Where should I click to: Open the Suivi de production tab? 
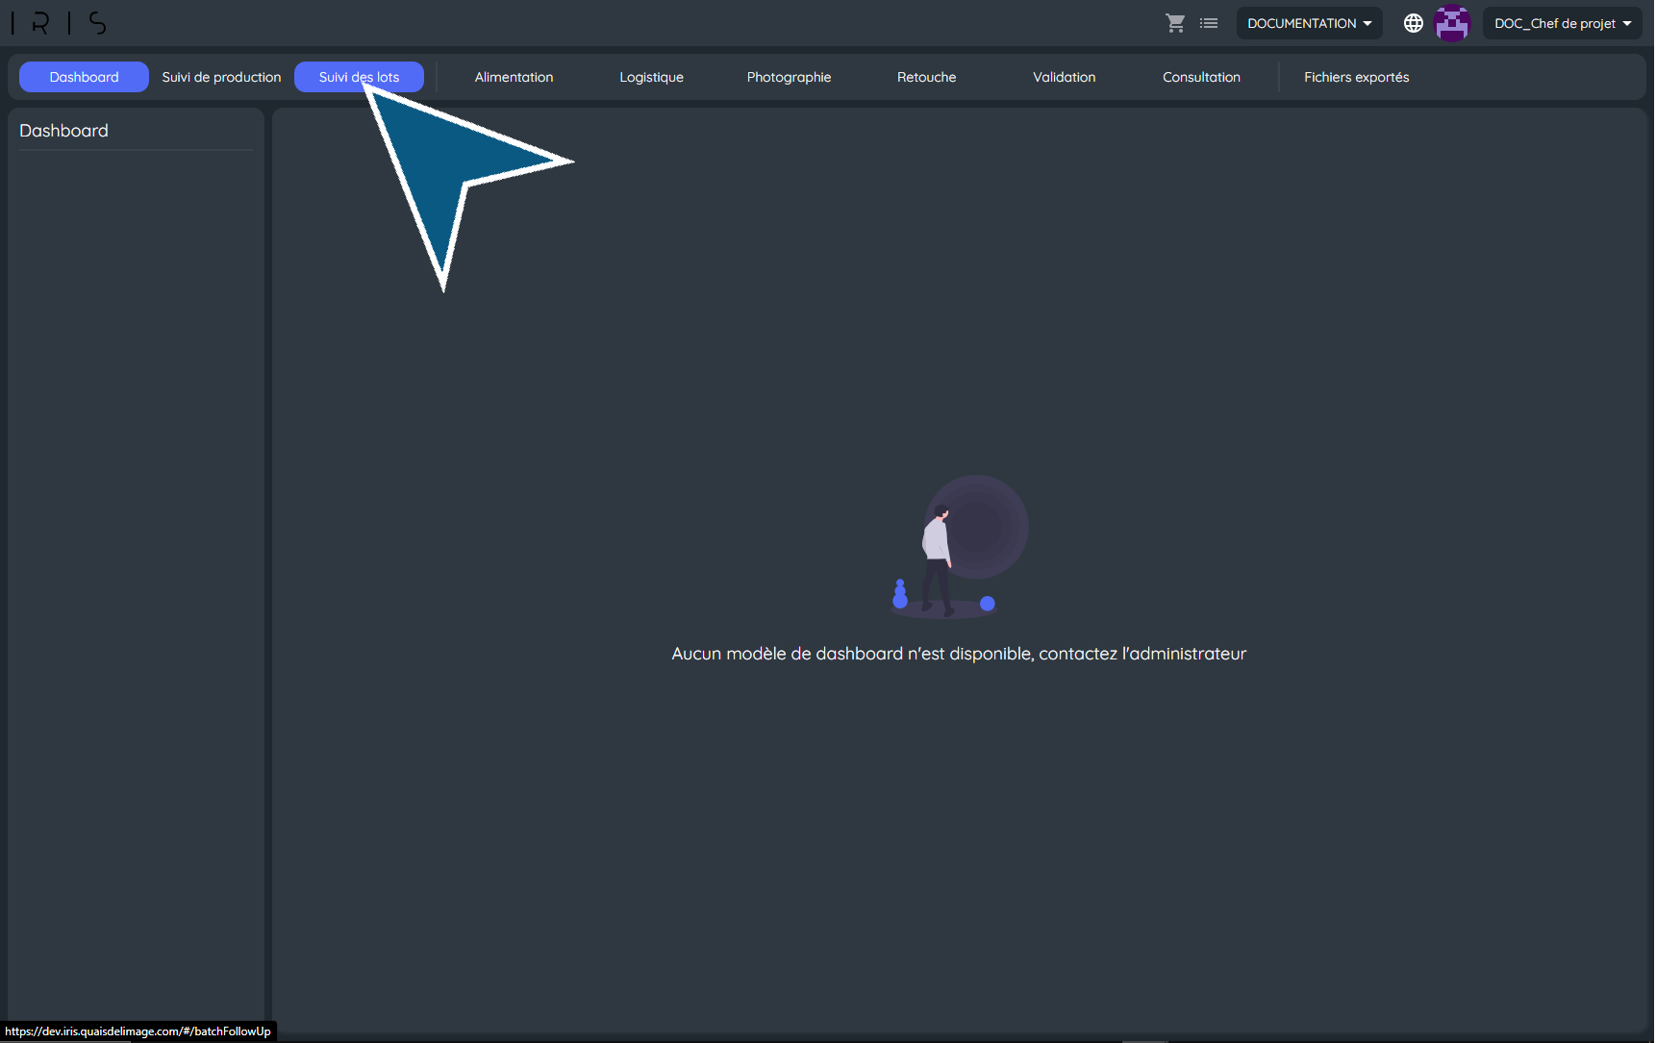221,77
